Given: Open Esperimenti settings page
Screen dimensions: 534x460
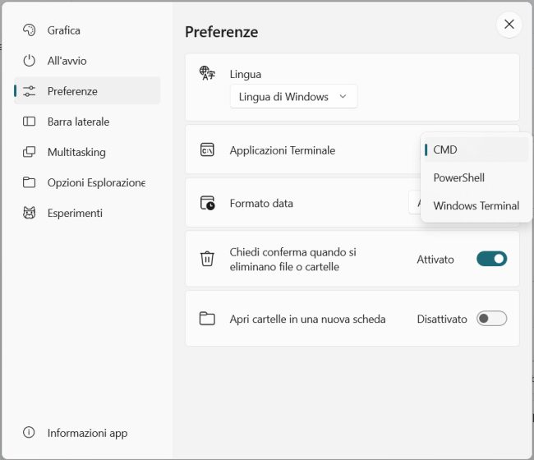Looking at the screenshot, I should 87,213.
